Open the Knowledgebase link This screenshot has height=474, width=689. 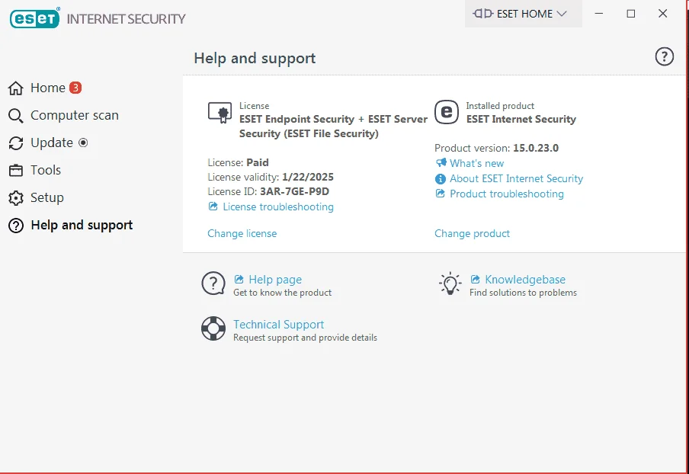525,280
